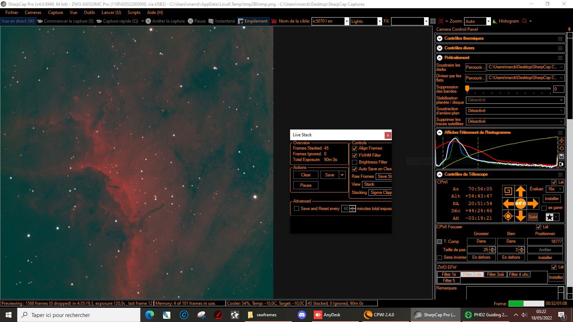Viewport: 573px width, 322px height.
Task: Open the Cameras menu
Action: [33, 13]
